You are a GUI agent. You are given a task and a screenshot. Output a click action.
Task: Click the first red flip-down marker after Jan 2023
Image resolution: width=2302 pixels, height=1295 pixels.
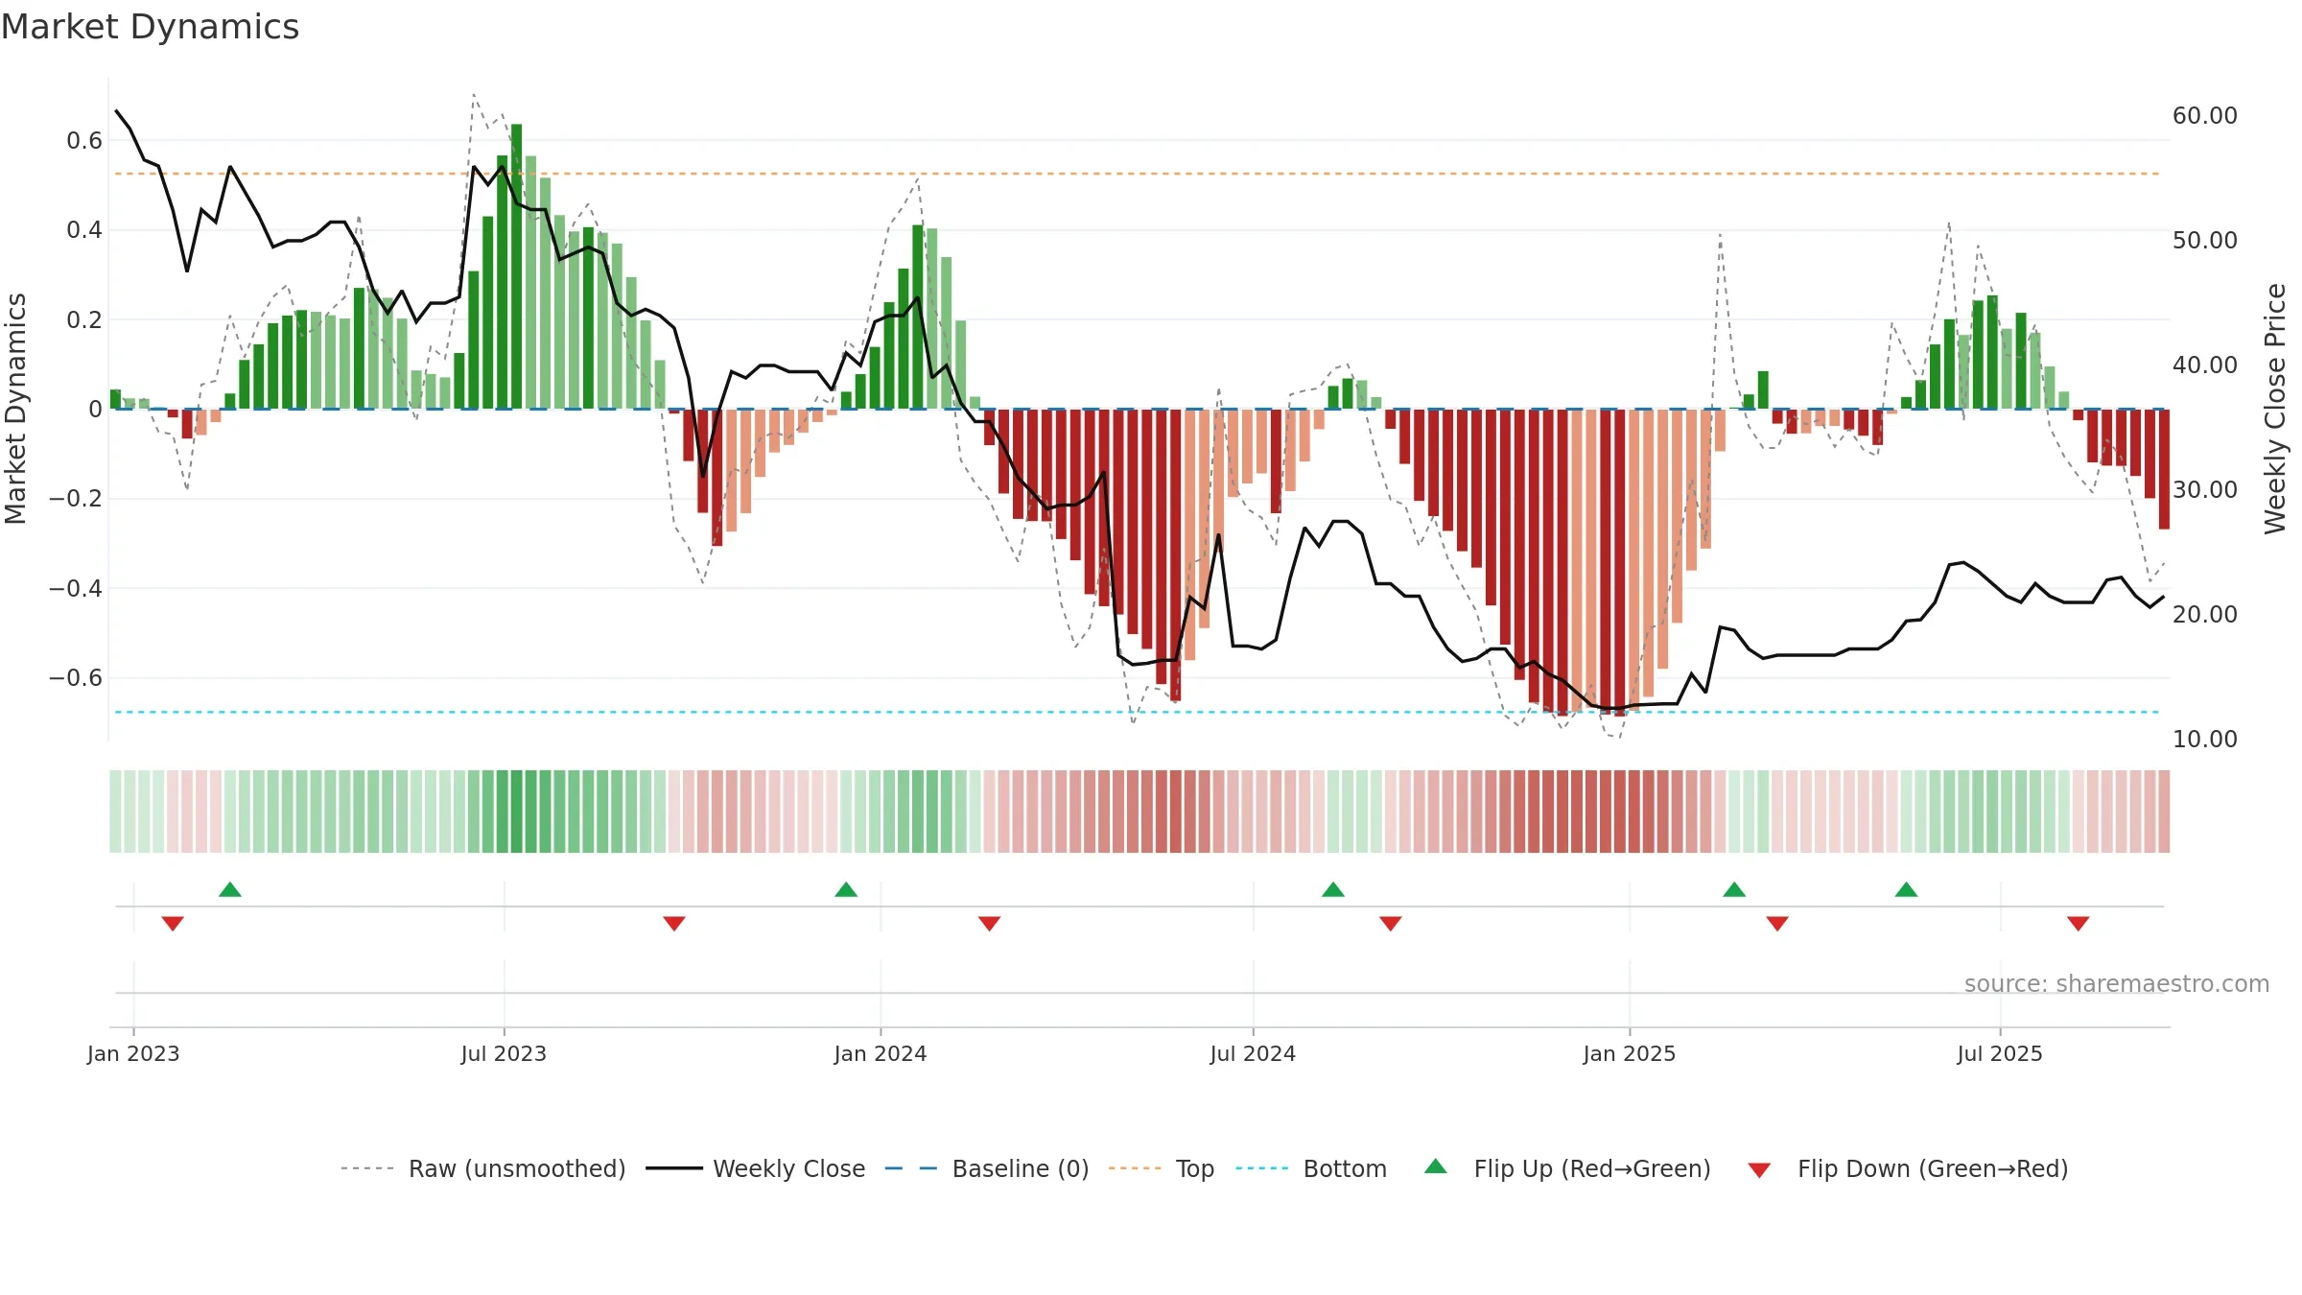pyautogui.click(x=173, y=923)
